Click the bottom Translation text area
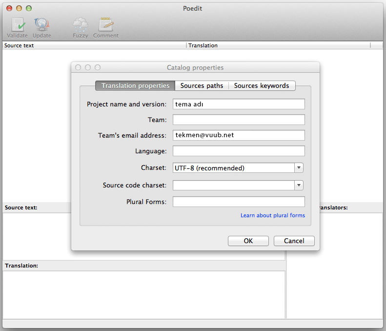This screenshot has width=386, height=331. click(144, 294)
